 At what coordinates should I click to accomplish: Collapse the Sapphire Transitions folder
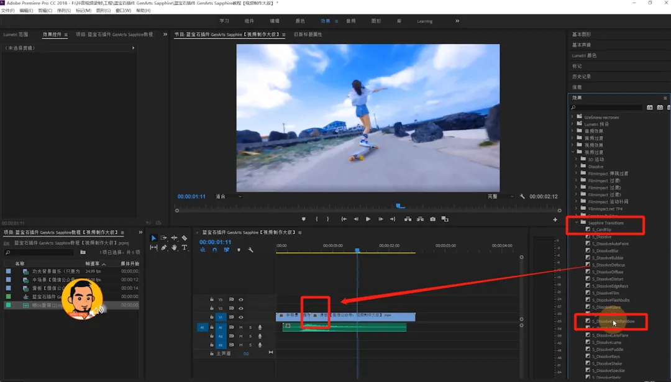(x=577, y=222)
